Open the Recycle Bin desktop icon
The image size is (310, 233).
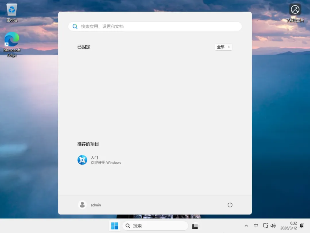coord(12,12)
